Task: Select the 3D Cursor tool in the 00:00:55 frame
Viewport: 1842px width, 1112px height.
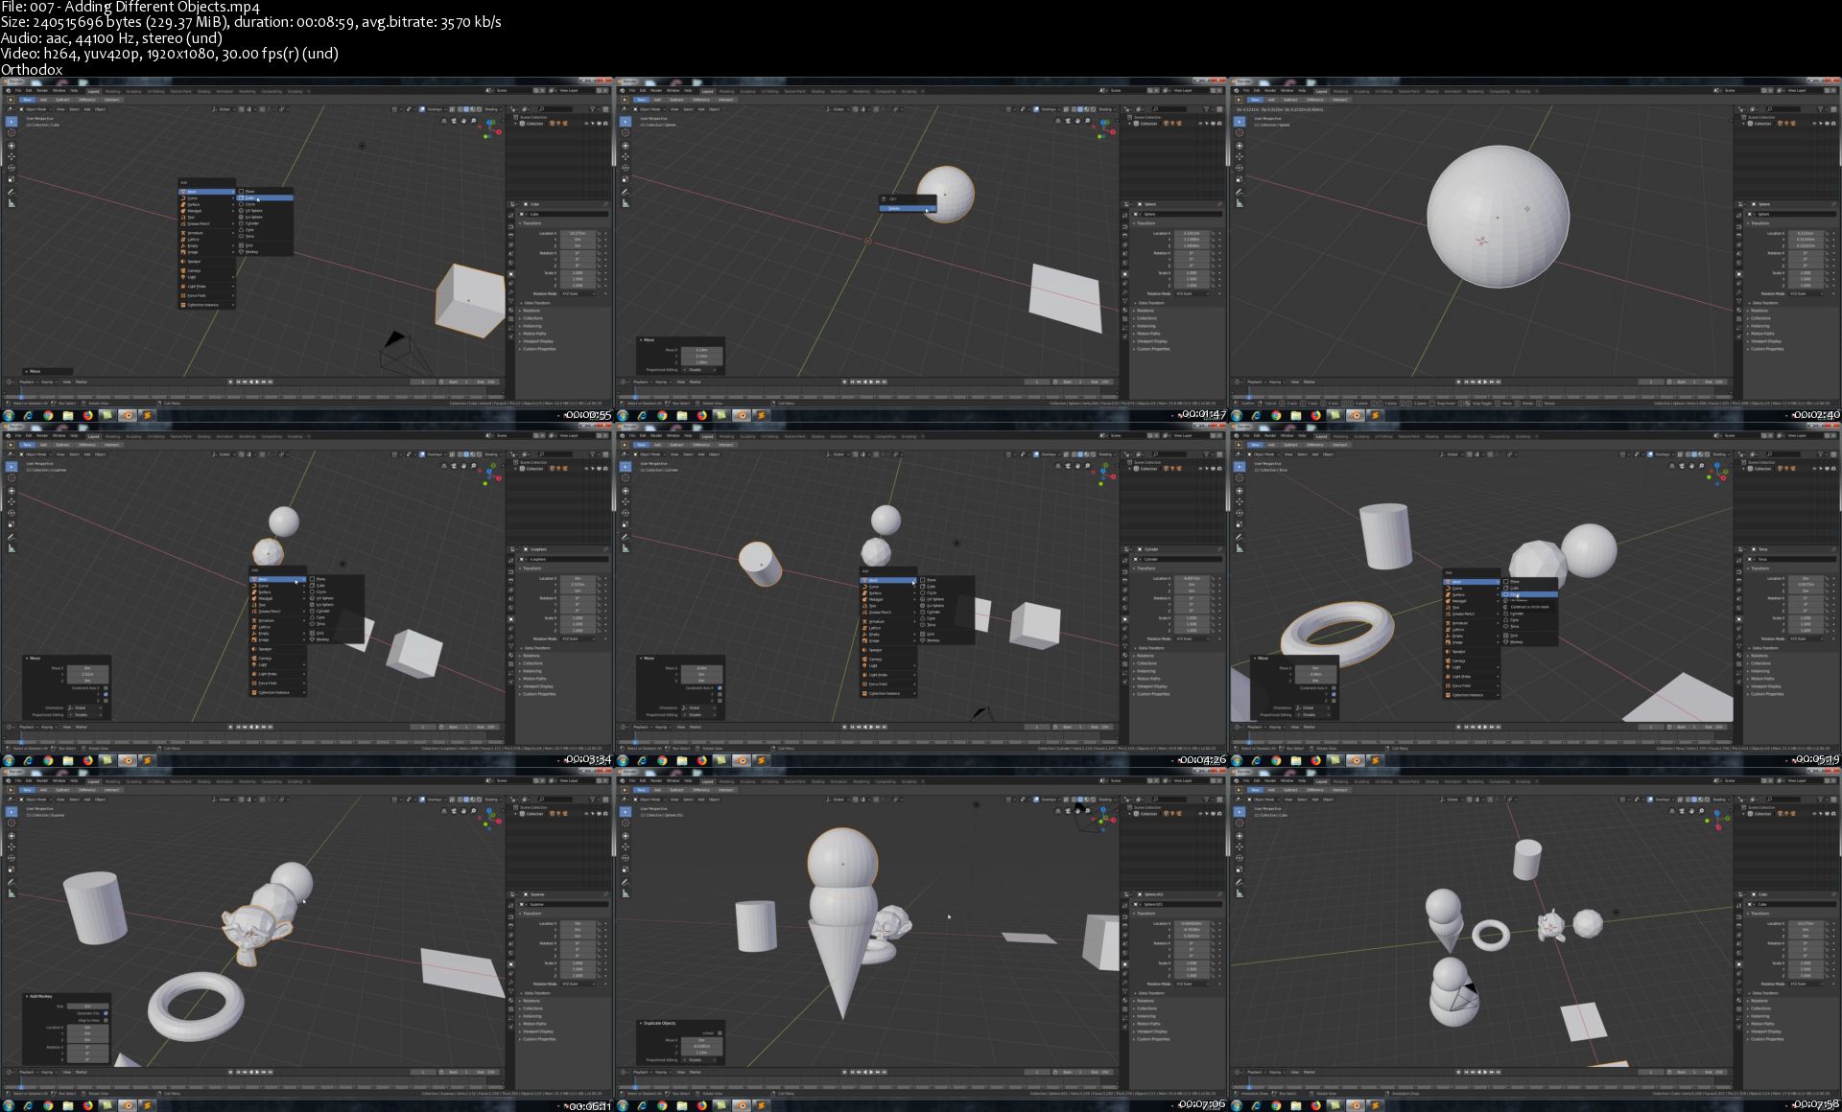Action: point(12,133)
